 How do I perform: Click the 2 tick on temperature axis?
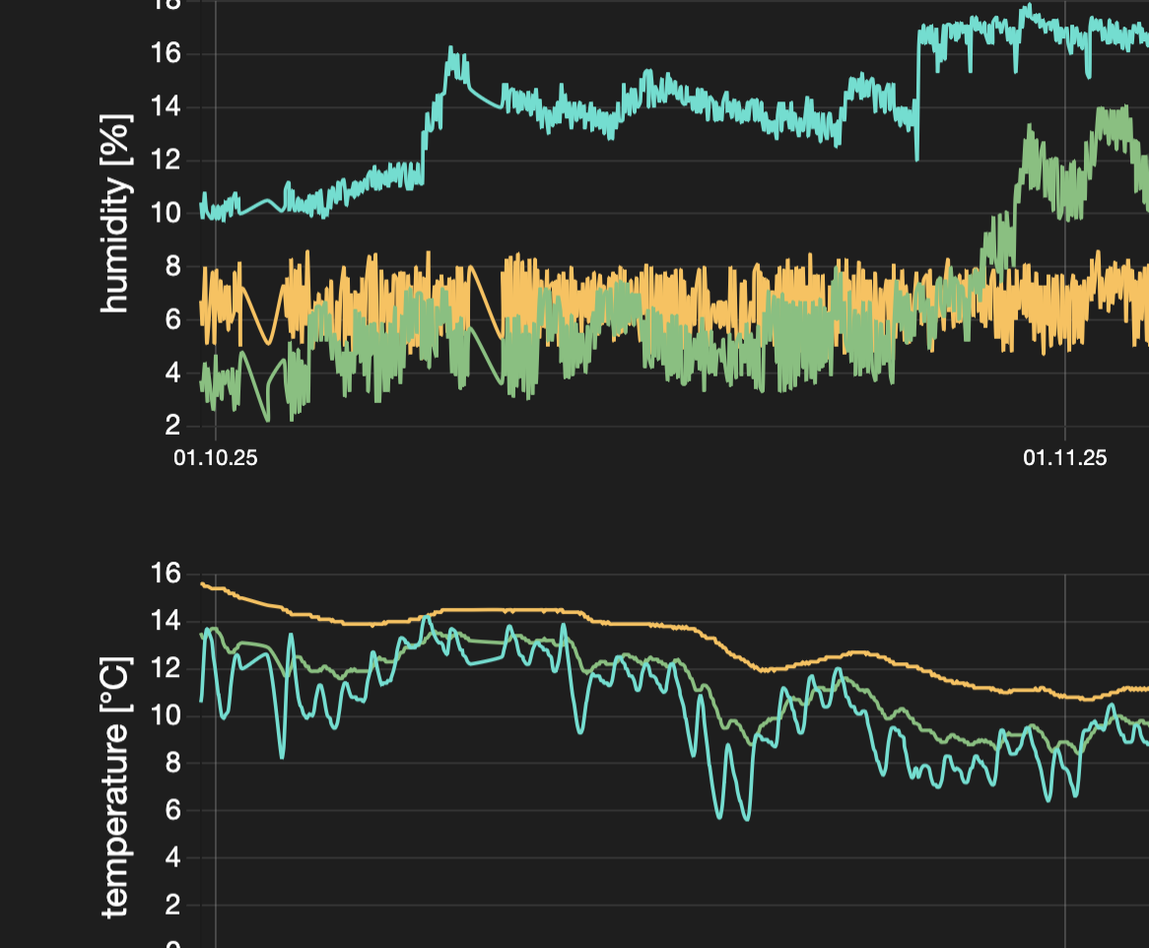[x=172, y=905]
